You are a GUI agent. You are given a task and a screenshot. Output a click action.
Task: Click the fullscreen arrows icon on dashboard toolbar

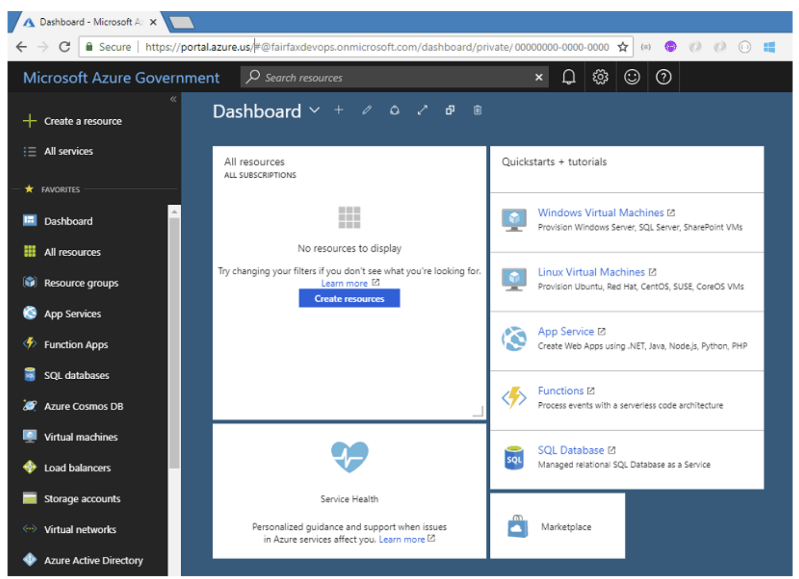(423, 110)
